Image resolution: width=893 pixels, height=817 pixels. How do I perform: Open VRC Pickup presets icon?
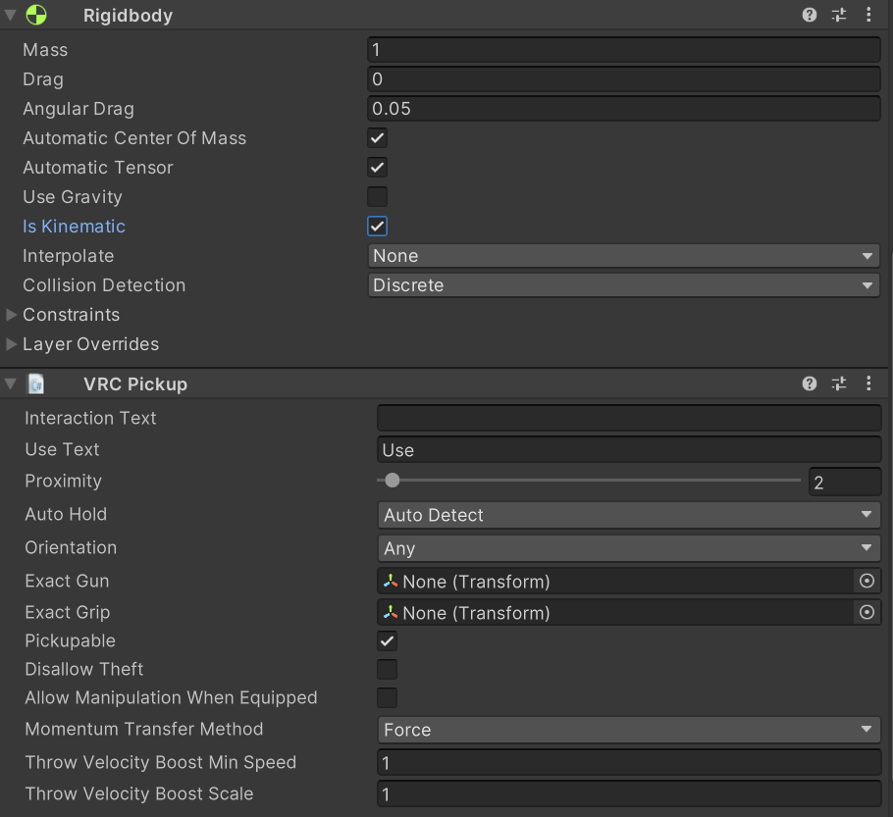(839, 383)
